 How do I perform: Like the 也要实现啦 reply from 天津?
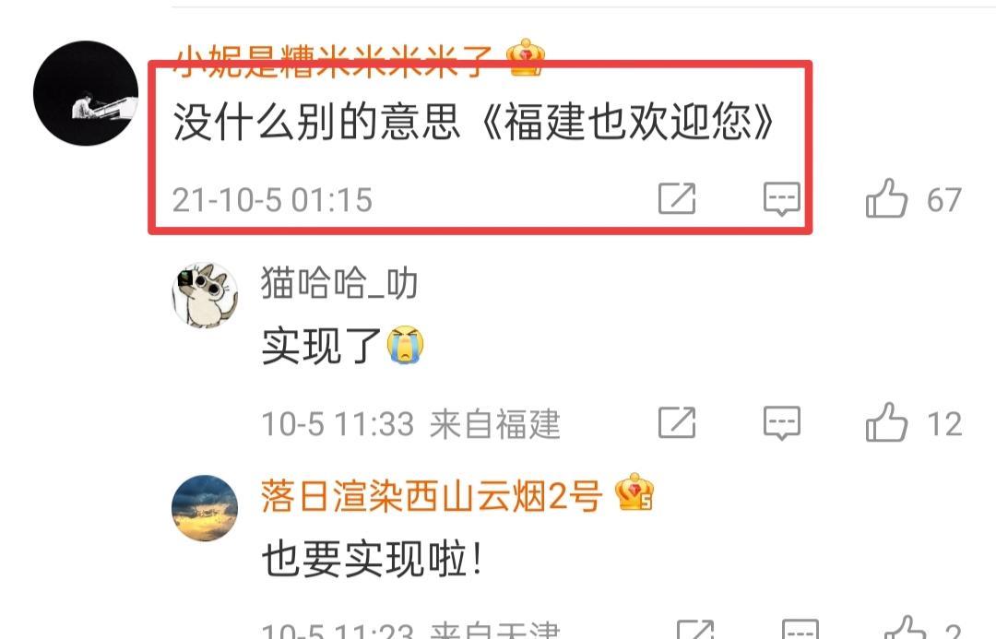click(906, 628)
